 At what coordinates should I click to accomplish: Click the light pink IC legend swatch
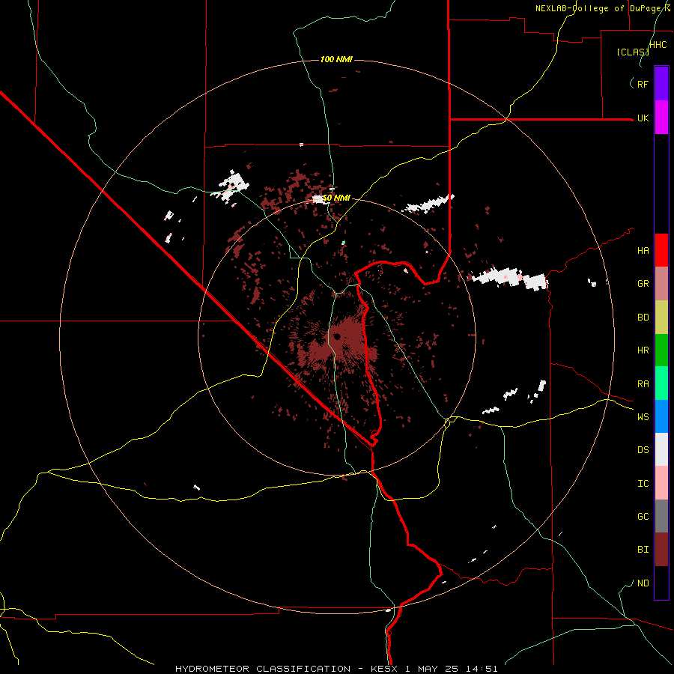(661, 483)
